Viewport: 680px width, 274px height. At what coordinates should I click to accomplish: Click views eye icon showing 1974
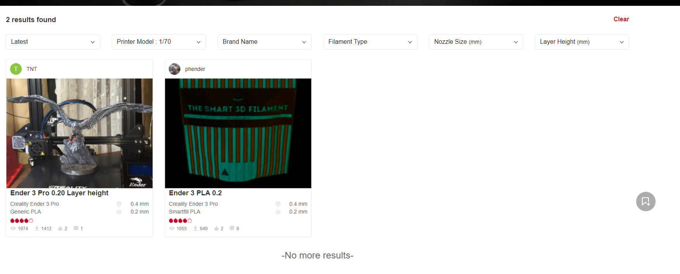(13, 228)
